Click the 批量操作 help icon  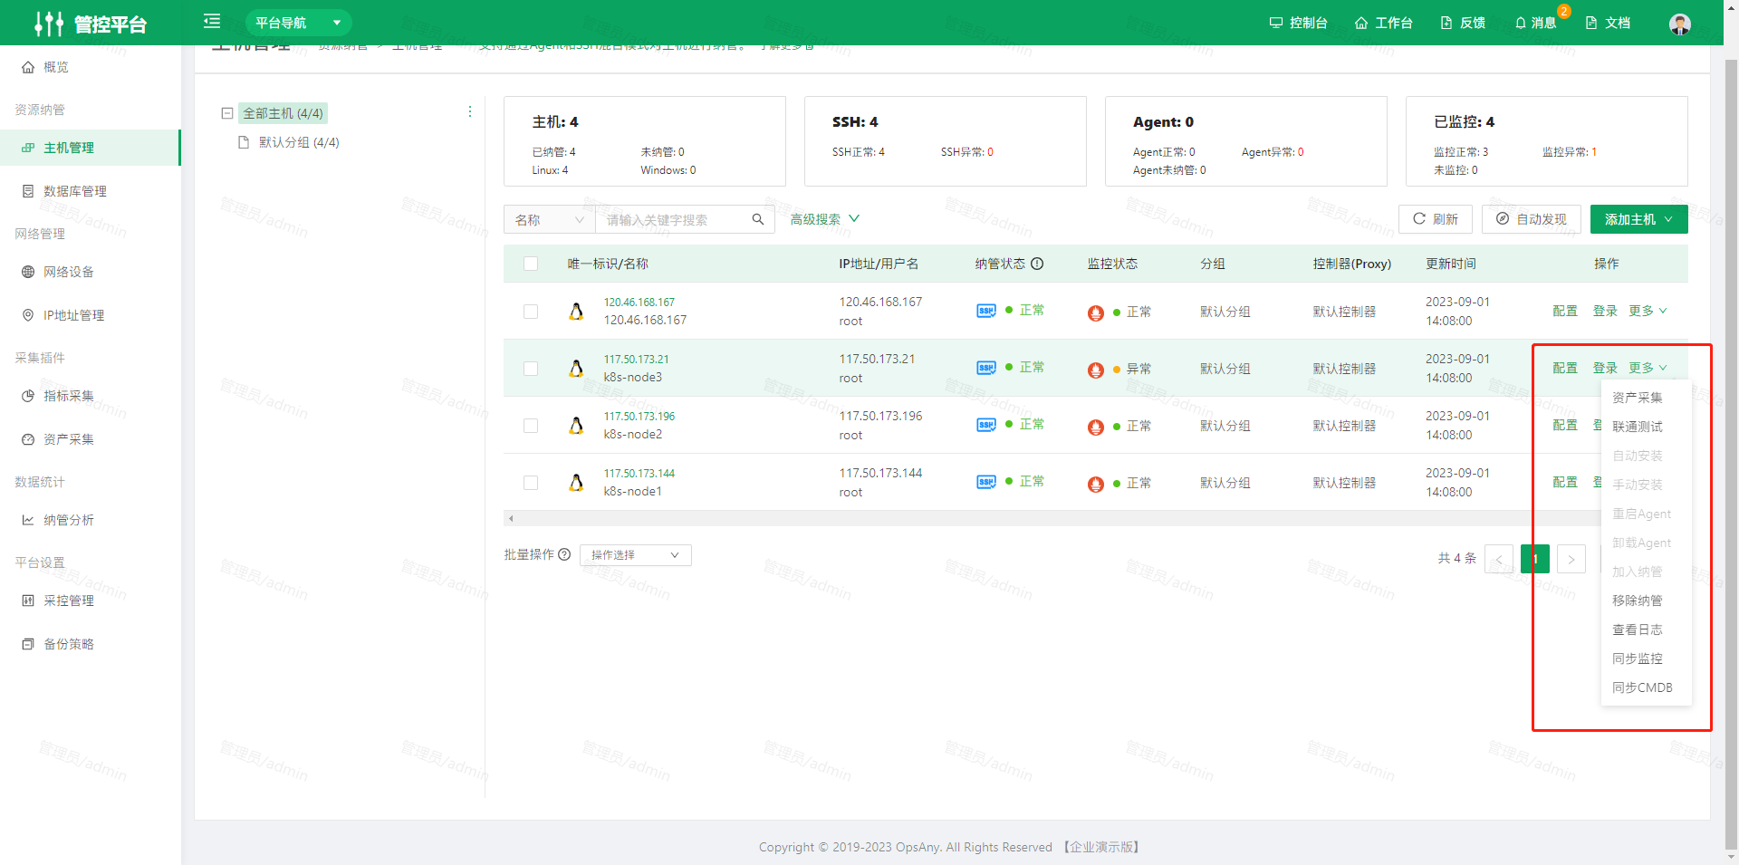point(564,554)
